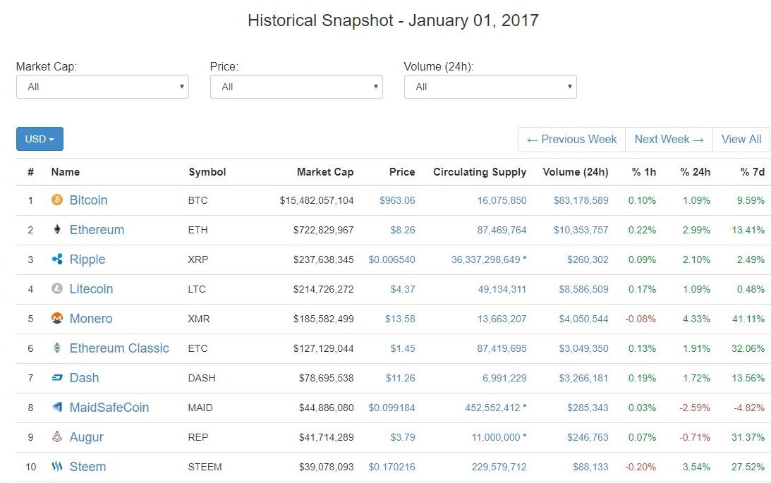This screenshot has height=483, width=771.
Task: Go to the Next Week snapshot
Action: pyautogui.click(x=669, y=140)
